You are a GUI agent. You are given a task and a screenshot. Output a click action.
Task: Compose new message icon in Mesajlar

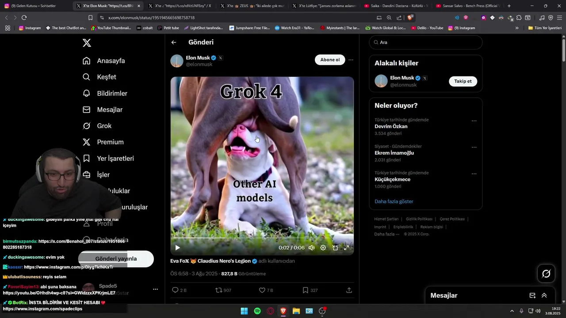[x=532, y=295]
